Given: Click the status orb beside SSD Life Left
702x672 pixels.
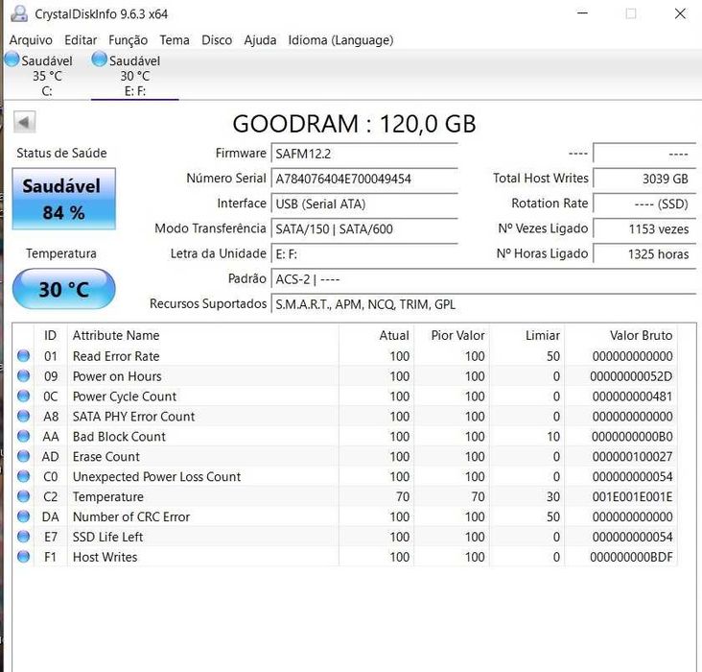Looking at the screenshot, I should point(24,537).
